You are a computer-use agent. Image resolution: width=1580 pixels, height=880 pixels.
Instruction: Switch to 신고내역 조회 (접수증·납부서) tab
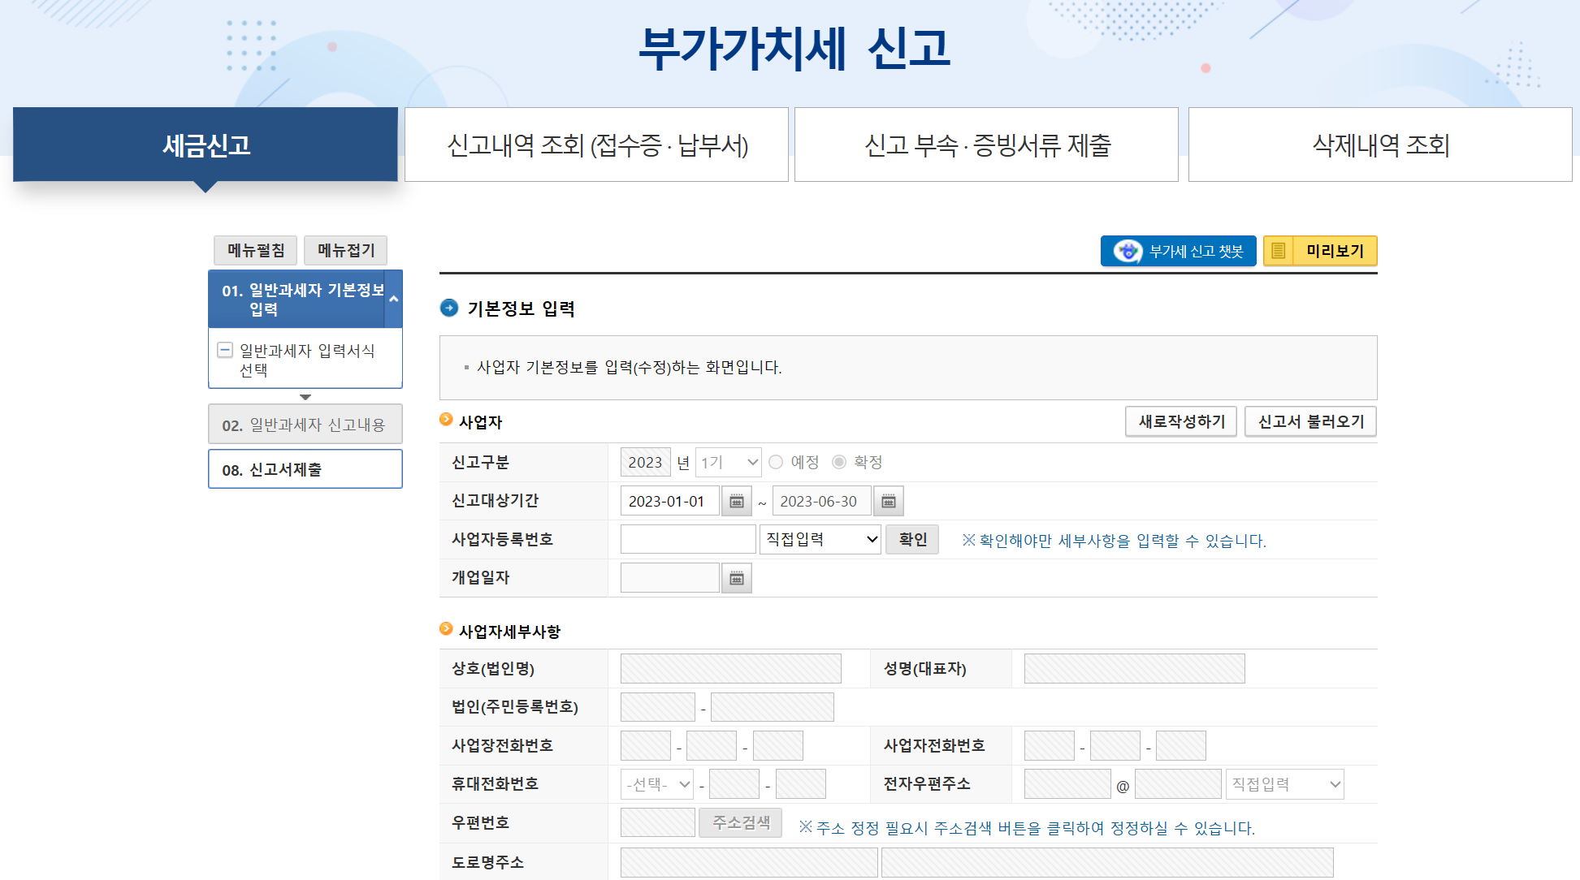[x=596, y=145]
